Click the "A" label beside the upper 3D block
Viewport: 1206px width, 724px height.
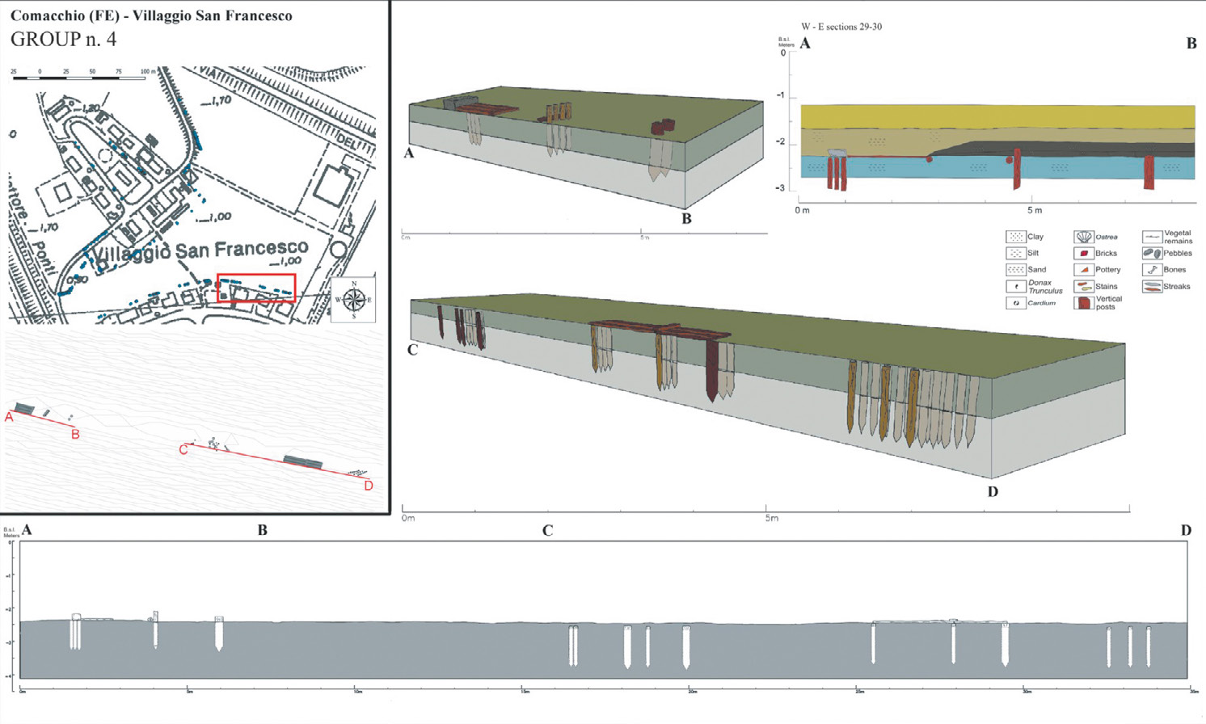[409, 153]
